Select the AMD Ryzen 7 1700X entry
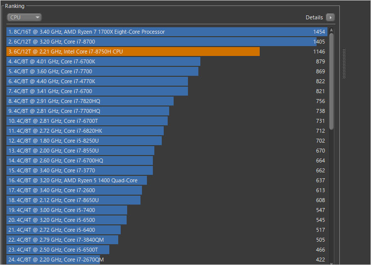371x265 pixels. coord(87,32)
